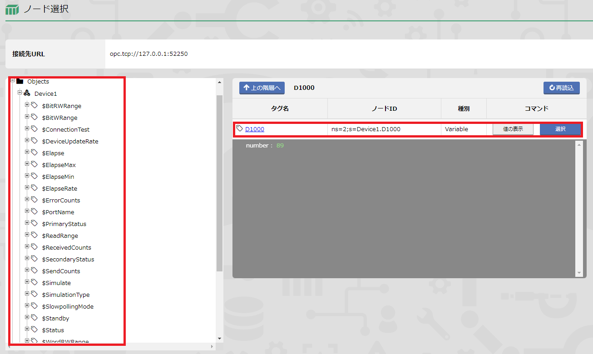Click the tag icon beside $ElapseMin
Viewport: 593px width, 354px height.
point(34,176)
